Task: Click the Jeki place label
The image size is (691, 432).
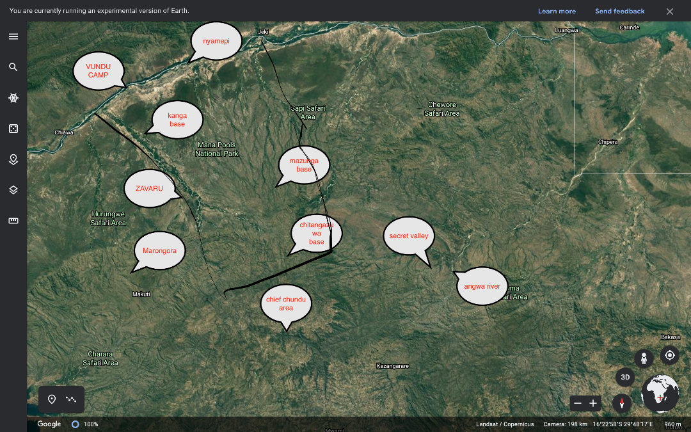Action: coord(264,31)
